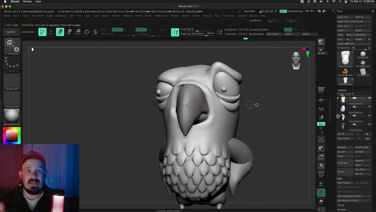The height and width of the screenshot is (212, 376).
Task: Select the Draw mode icon
Action: tap(51, 32)
